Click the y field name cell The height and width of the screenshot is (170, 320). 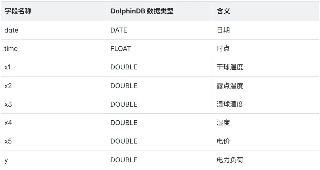(54, 160)
